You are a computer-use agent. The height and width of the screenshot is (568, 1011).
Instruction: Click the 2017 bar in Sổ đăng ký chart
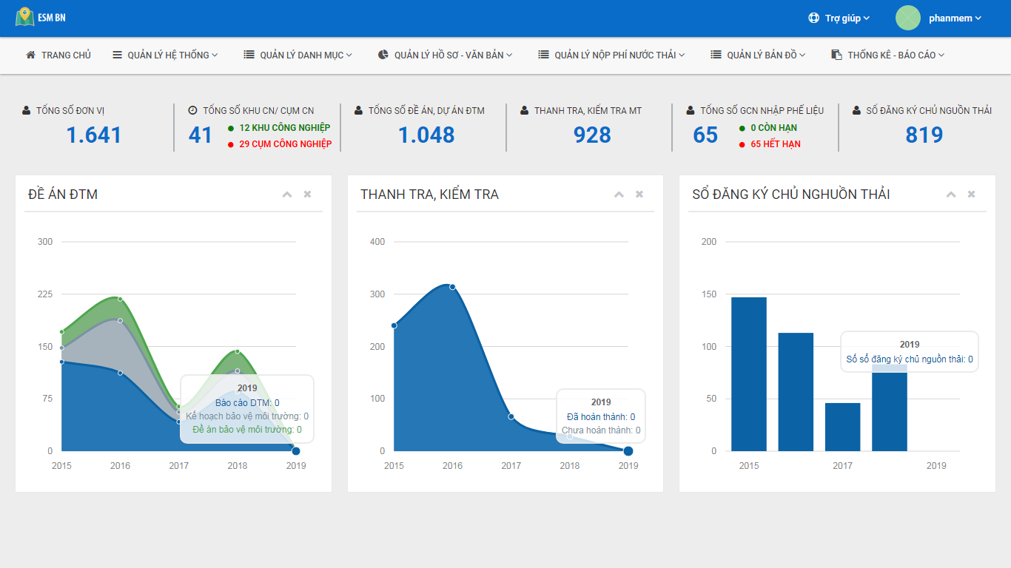[842, 427]
